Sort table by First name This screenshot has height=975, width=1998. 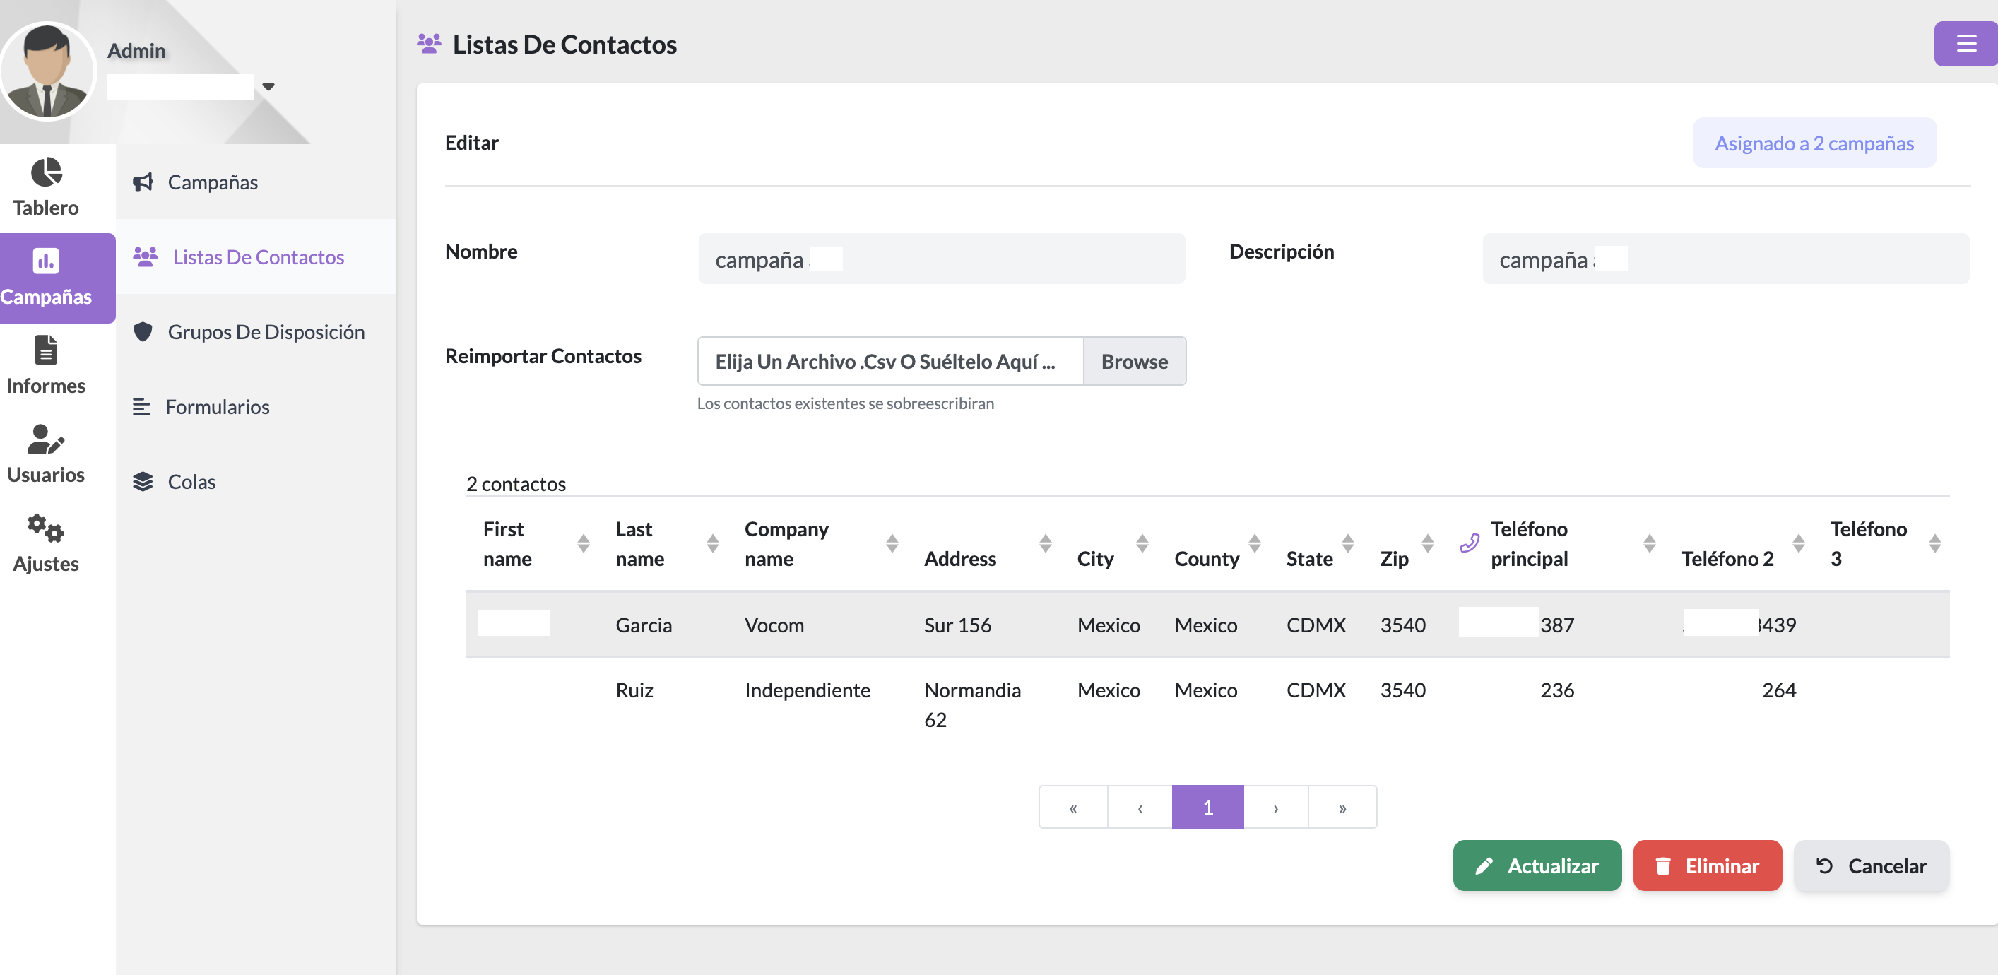pos(584,544)
